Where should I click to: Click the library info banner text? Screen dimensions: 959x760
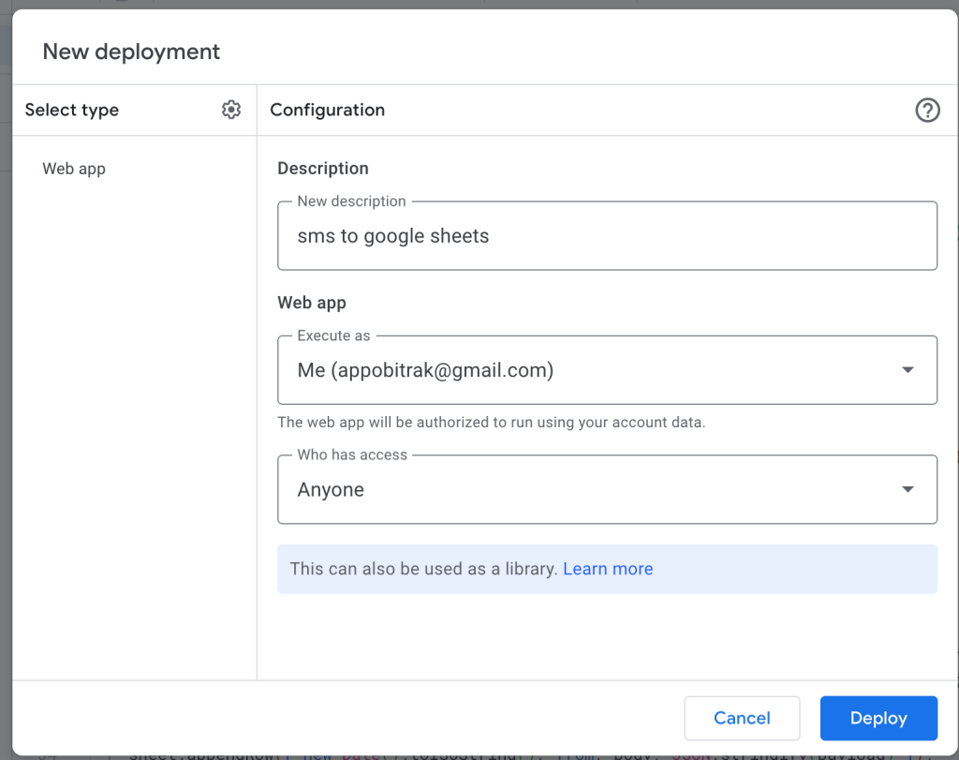coord(423,569)
